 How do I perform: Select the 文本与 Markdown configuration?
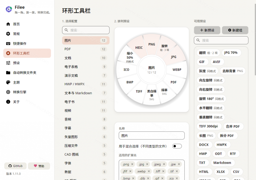[x=86, y=93]
